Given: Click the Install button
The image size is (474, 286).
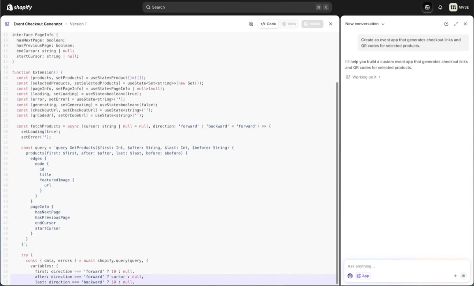Looking at the screenshot, I should (x=312, y=24).
